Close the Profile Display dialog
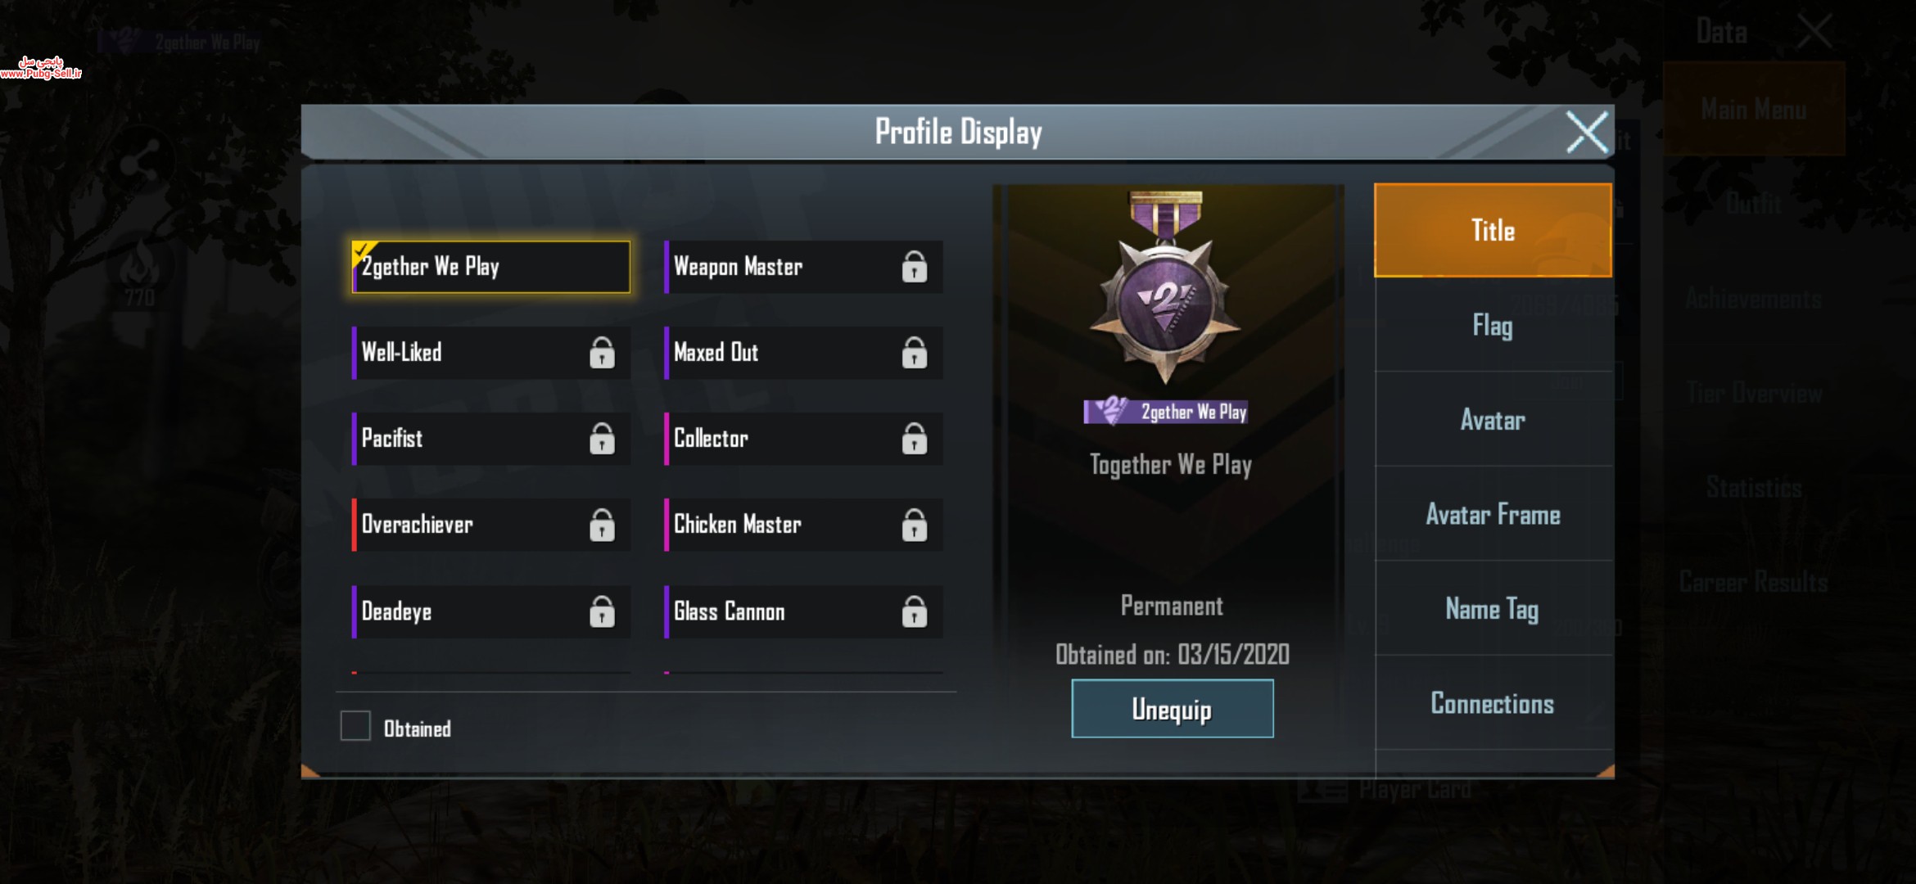Screen dimensions: 1916x884 pos(1587,133)
